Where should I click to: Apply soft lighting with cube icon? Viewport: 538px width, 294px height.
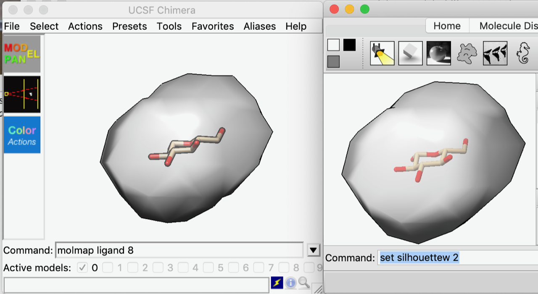pyautogui.click(x=410, y=53)
